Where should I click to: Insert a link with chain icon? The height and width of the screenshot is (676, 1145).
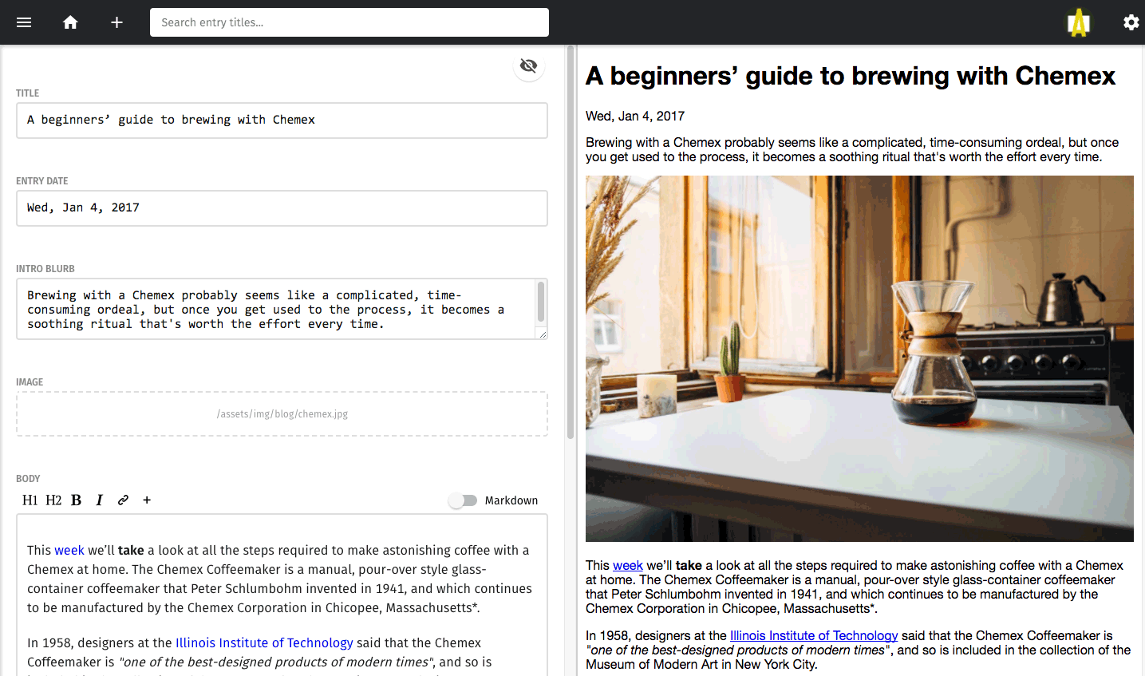pos(123,500)
